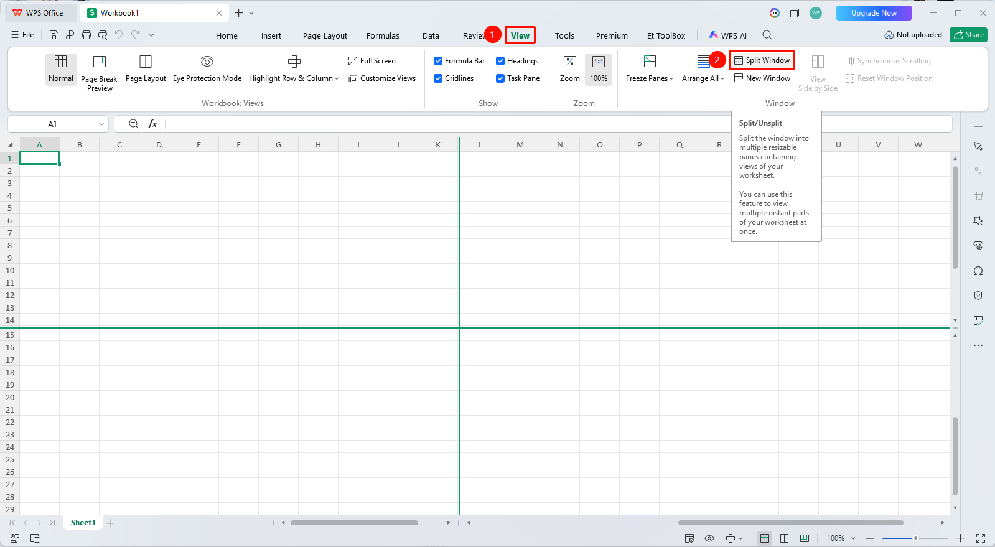This screenshot has width=995, height=547.
Task: Click the Save icon in quick access toolbar
Action: (x=54, y=35)
